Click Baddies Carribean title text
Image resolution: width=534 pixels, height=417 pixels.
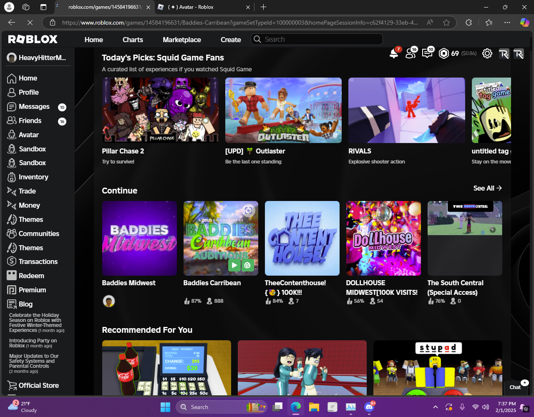tap(212, 283)
